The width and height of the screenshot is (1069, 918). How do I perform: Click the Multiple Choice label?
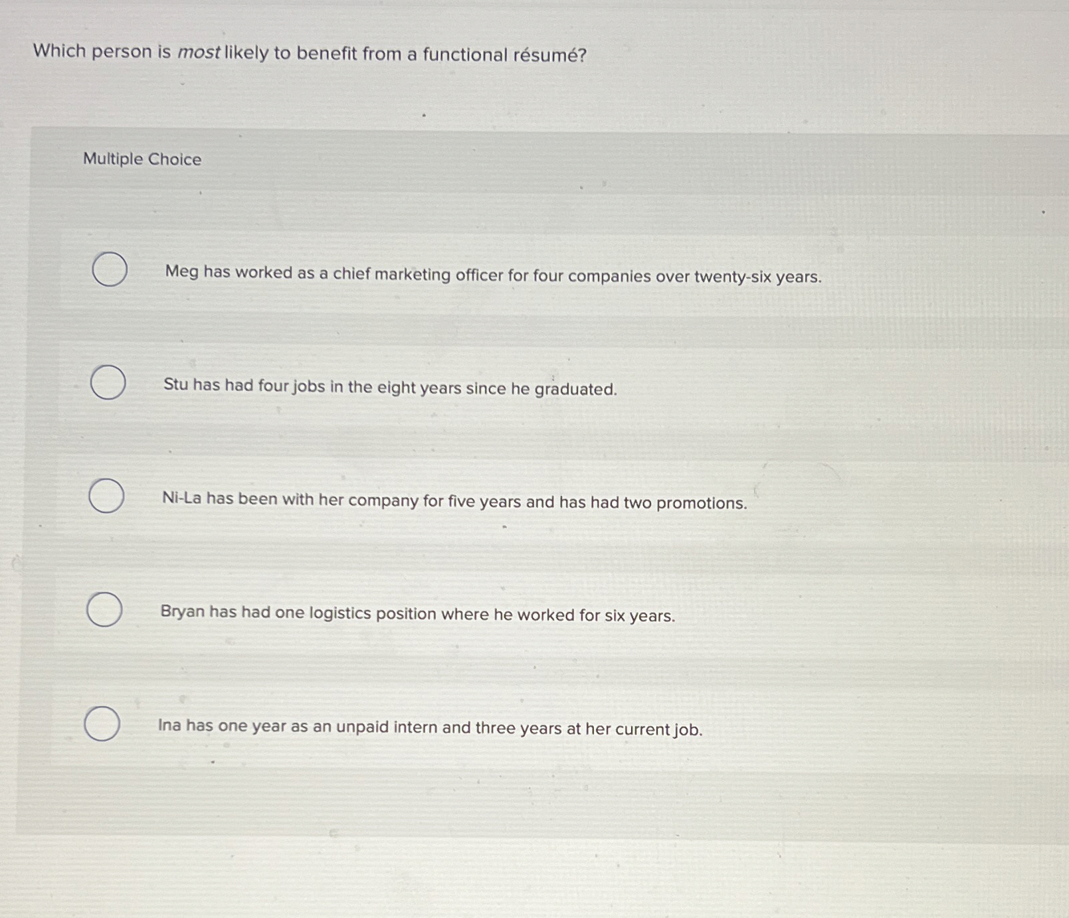click(142, 159)
